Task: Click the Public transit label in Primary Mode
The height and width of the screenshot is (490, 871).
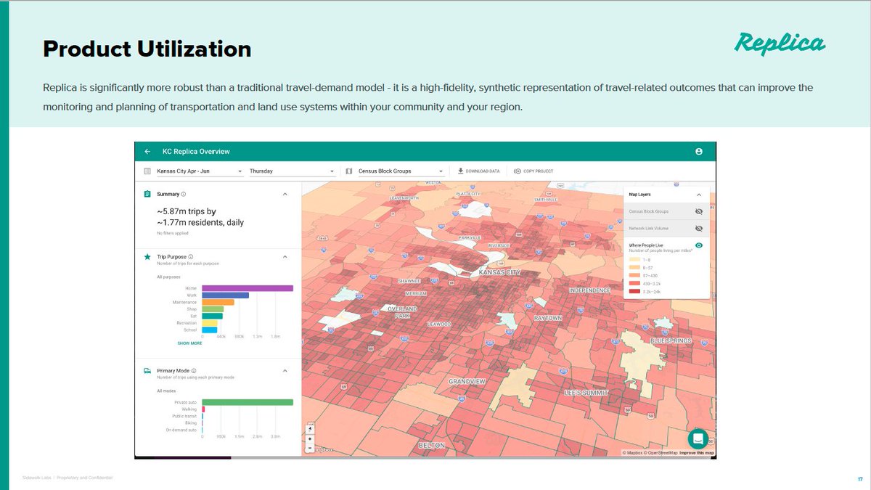Action: coord(184,416)
